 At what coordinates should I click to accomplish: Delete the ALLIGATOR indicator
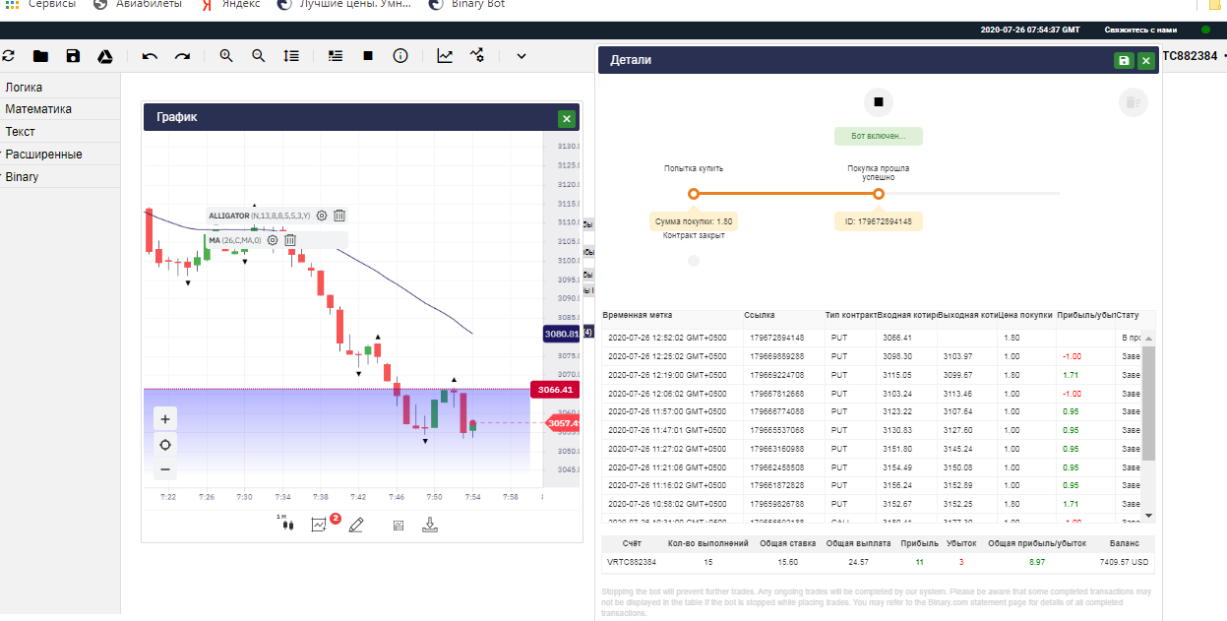click(339, 216)
